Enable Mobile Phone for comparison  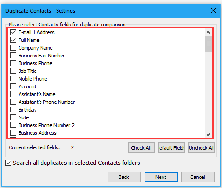[x=13, y=79]
